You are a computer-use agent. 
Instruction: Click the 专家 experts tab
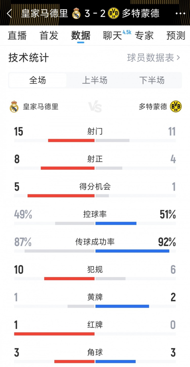pos(145,36)
